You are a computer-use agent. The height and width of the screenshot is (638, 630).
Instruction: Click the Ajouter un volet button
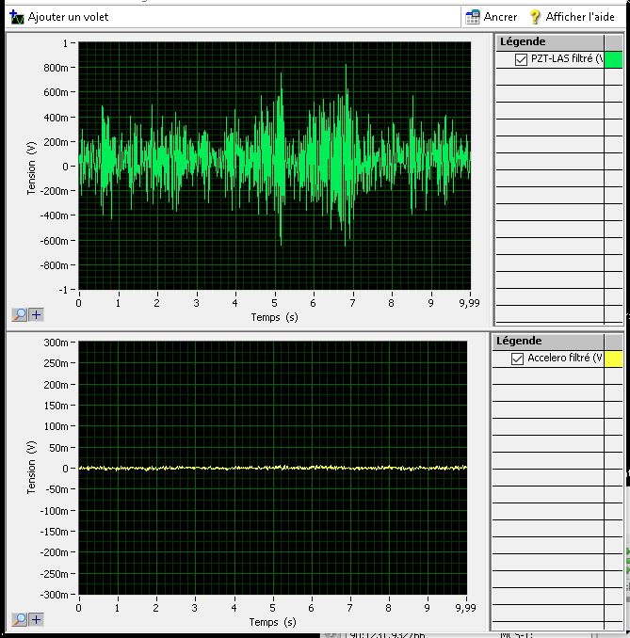[x=58, y=17]
